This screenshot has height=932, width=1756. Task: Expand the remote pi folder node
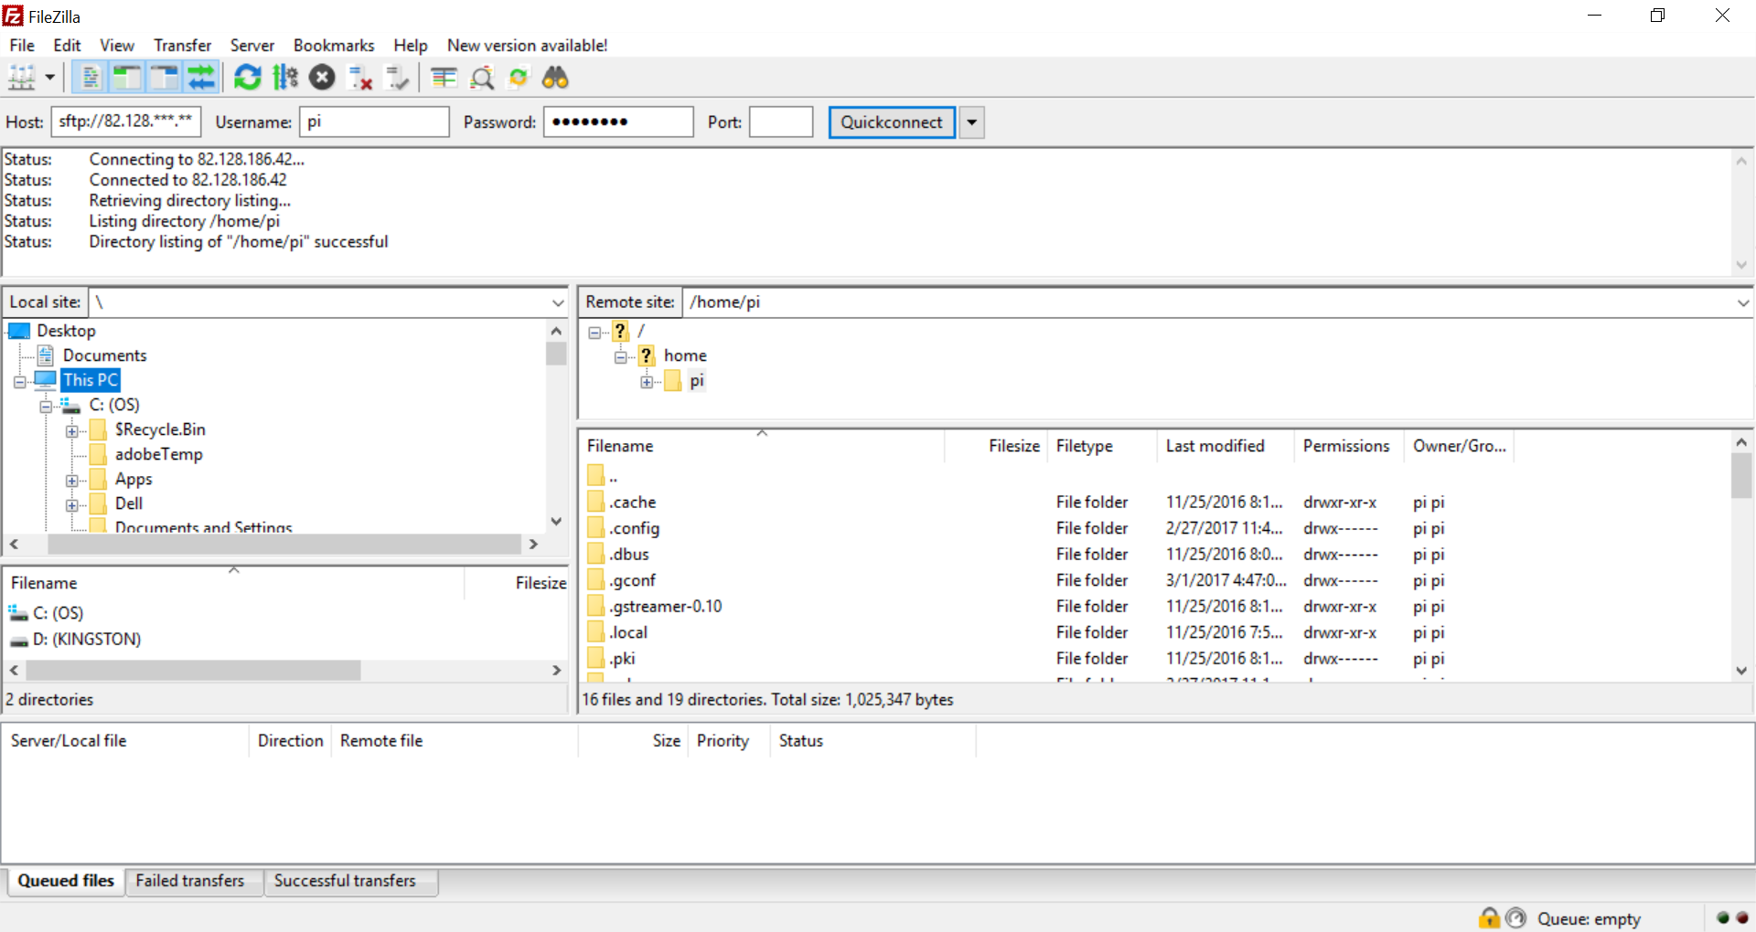coord(647,382)
